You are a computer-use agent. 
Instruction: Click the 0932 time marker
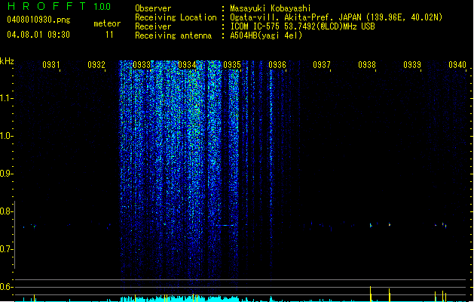[96, 65]
